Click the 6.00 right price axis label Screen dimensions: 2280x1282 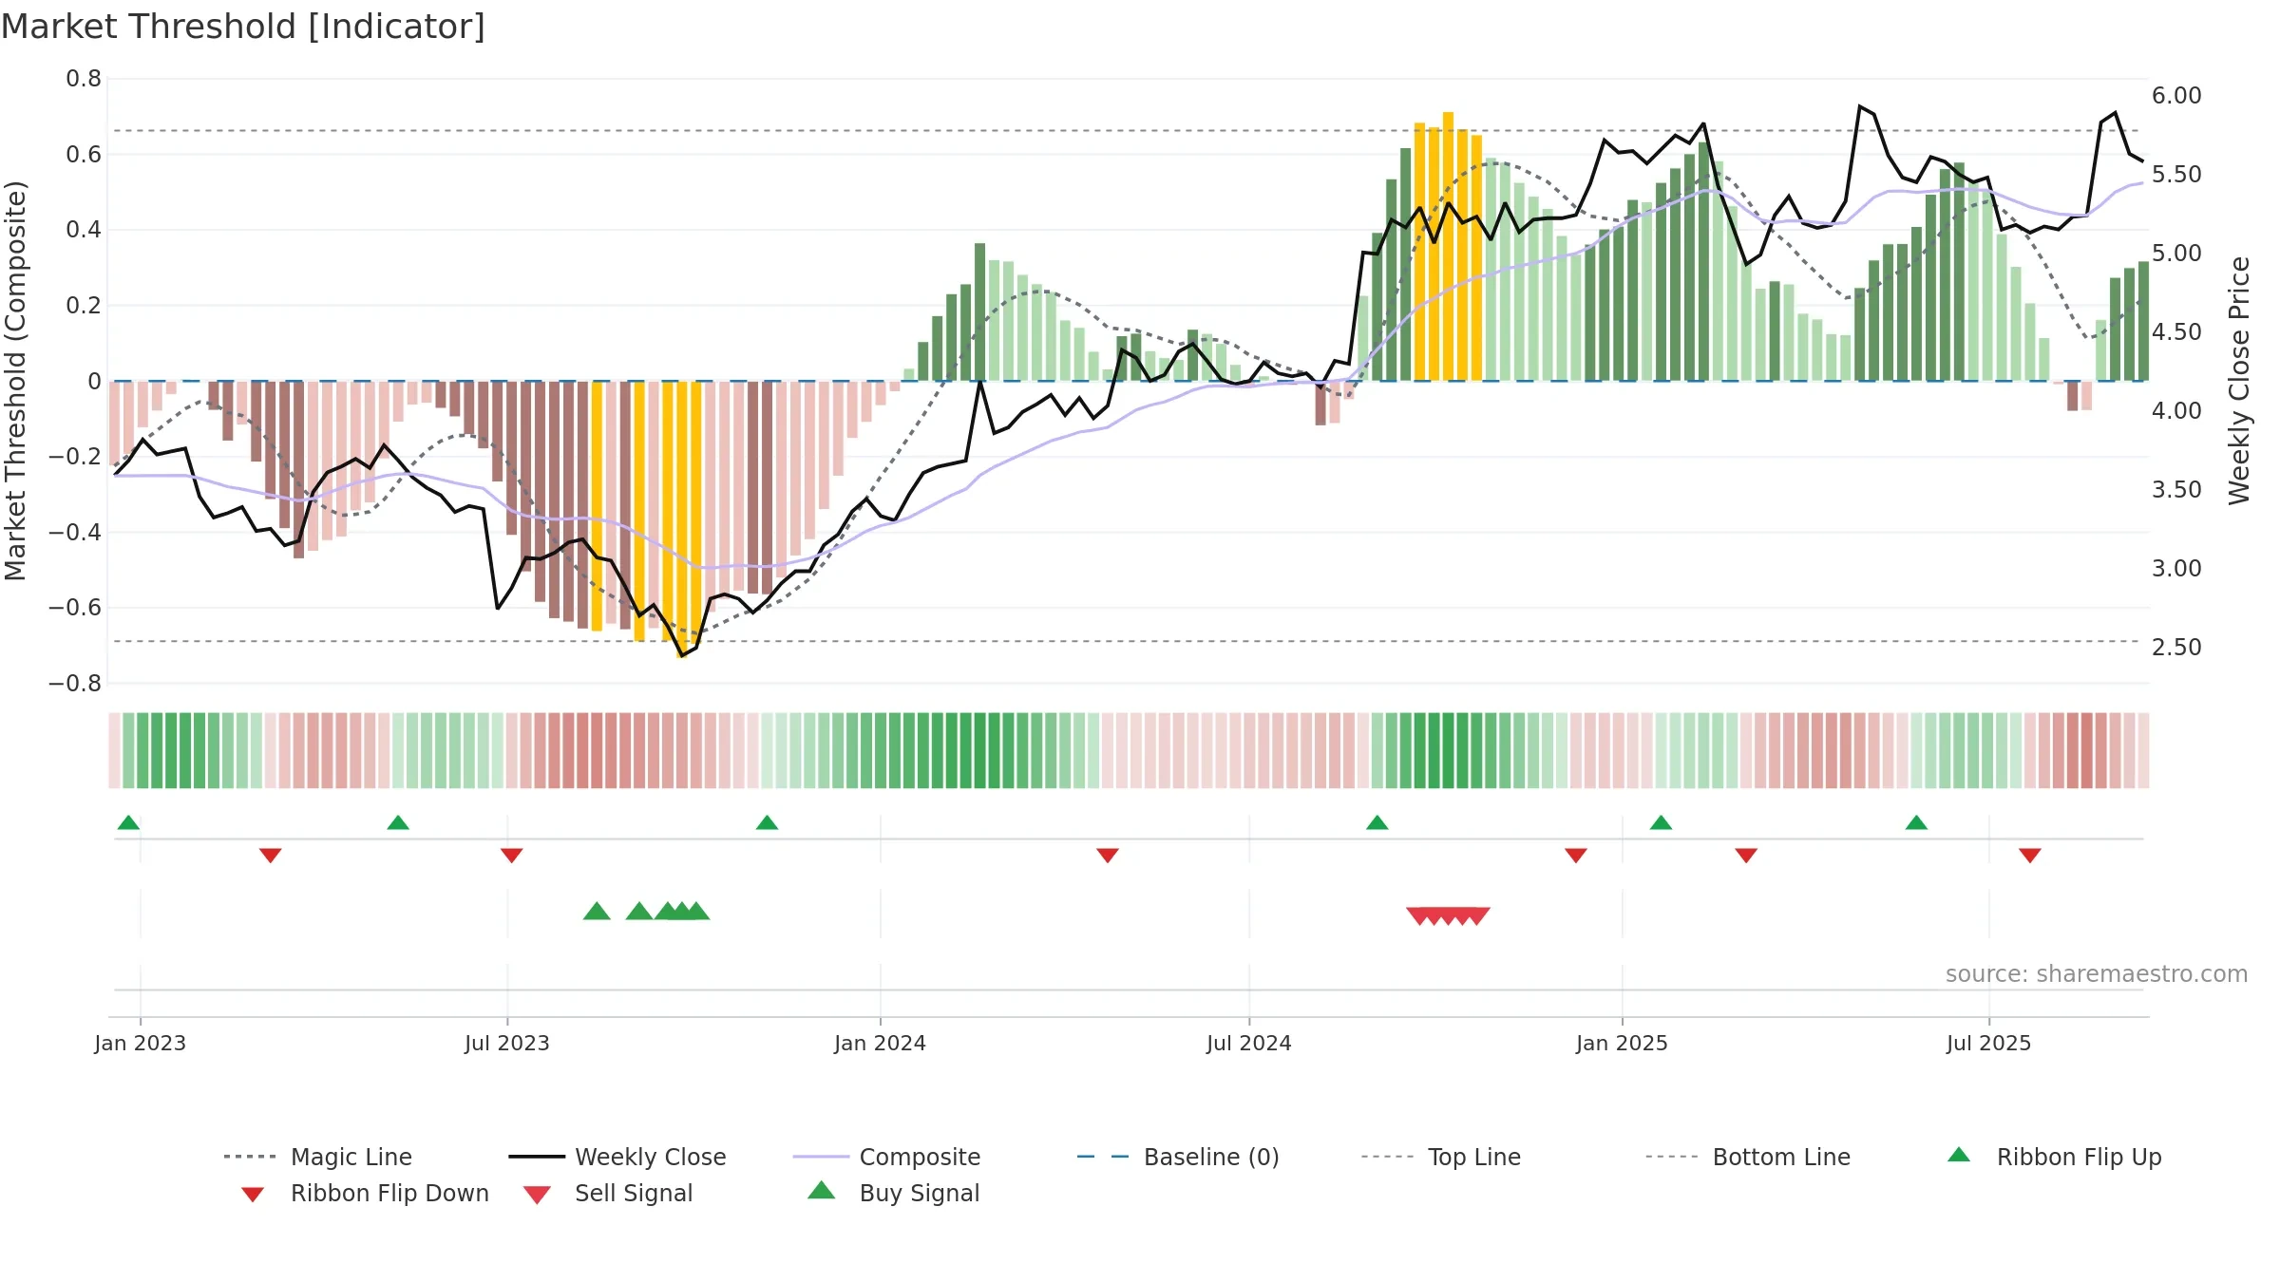coord(2176,96)
